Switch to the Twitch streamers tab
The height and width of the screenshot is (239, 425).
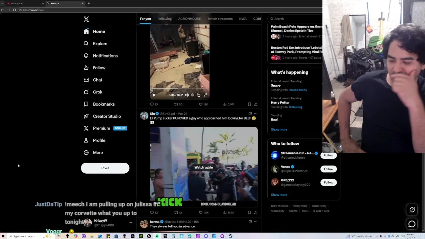(220, 19)
